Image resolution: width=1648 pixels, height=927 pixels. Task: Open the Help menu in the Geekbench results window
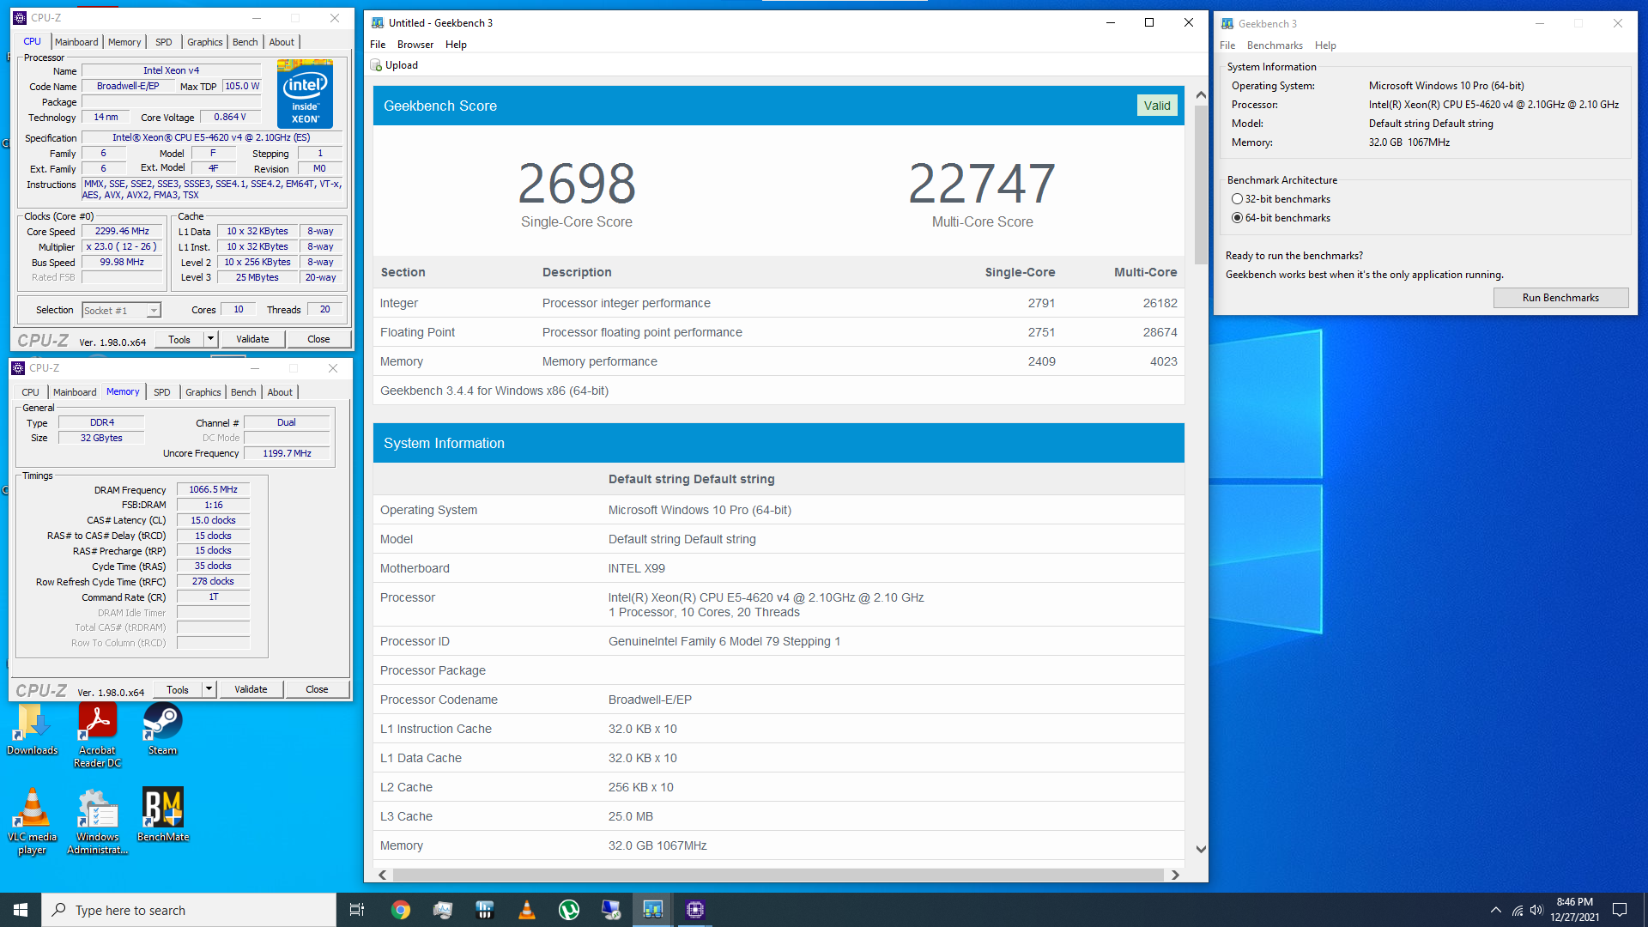(456, 45)
